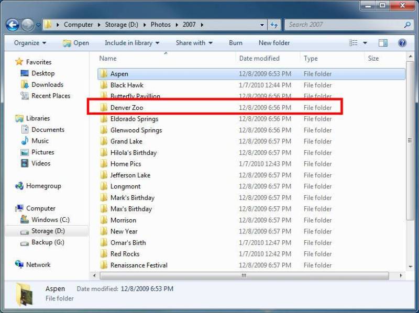This screenshot has height=313, width=419.
Task: Click in the Search 2007 field
Action: (343, 25)
